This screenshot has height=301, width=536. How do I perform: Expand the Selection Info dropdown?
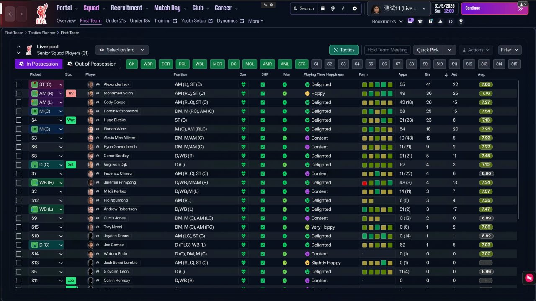click(122, 50)
